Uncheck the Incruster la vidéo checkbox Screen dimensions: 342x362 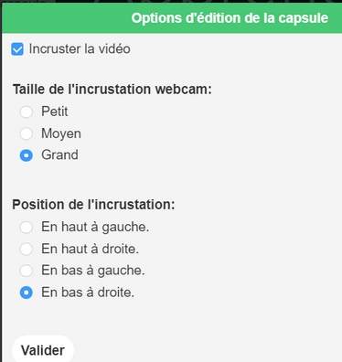[x=17, y=49]
